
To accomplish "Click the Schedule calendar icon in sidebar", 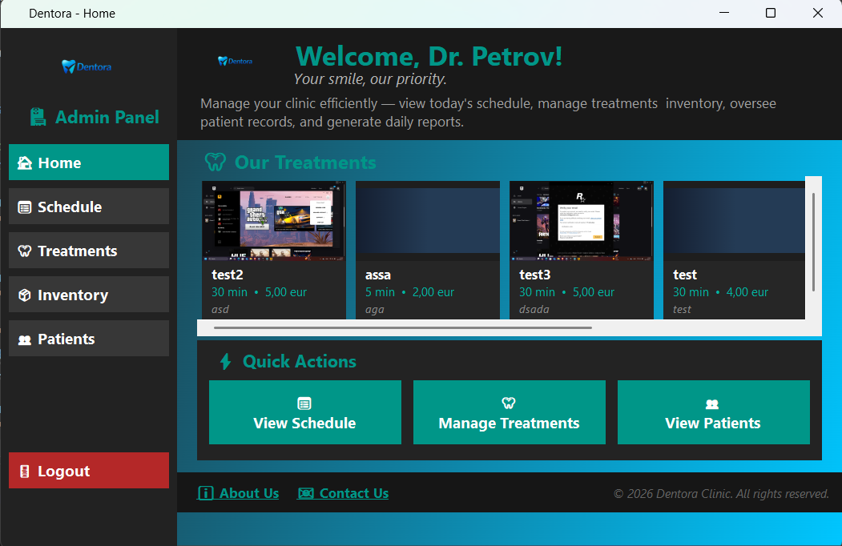I will [24, 207].
